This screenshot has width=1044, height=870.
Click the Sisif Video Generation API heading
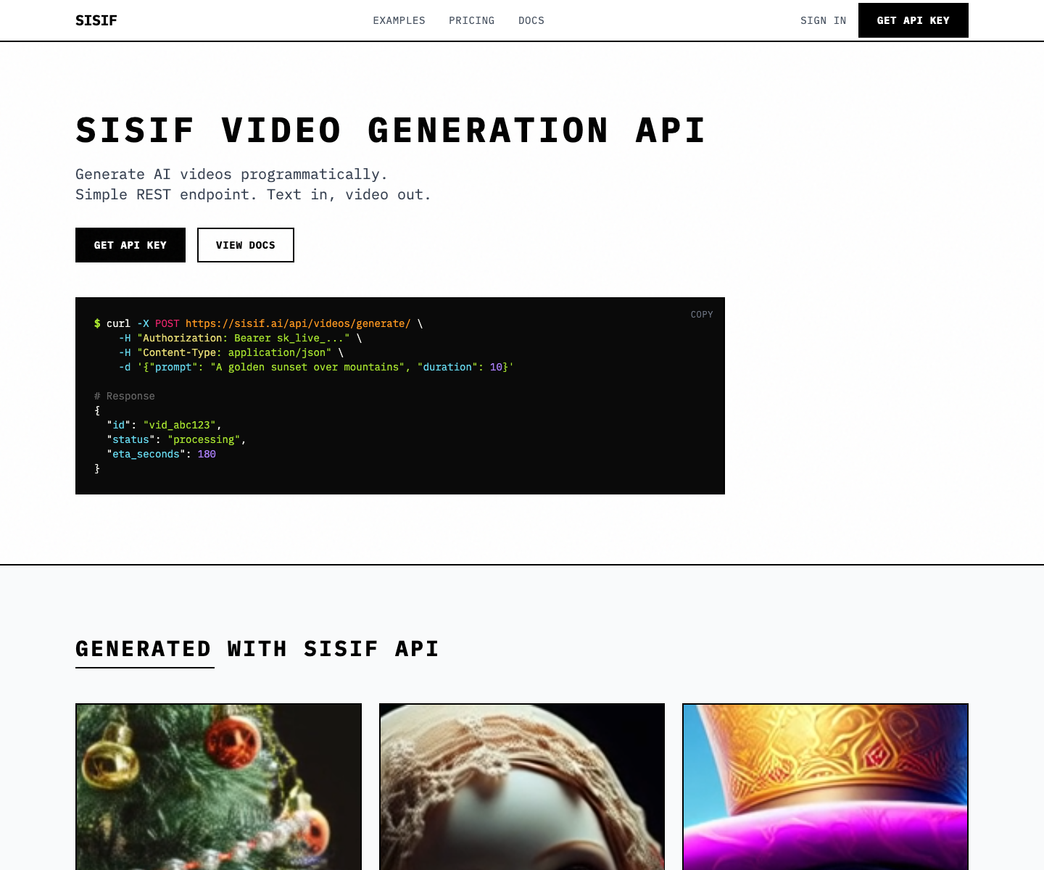point(390,130)
